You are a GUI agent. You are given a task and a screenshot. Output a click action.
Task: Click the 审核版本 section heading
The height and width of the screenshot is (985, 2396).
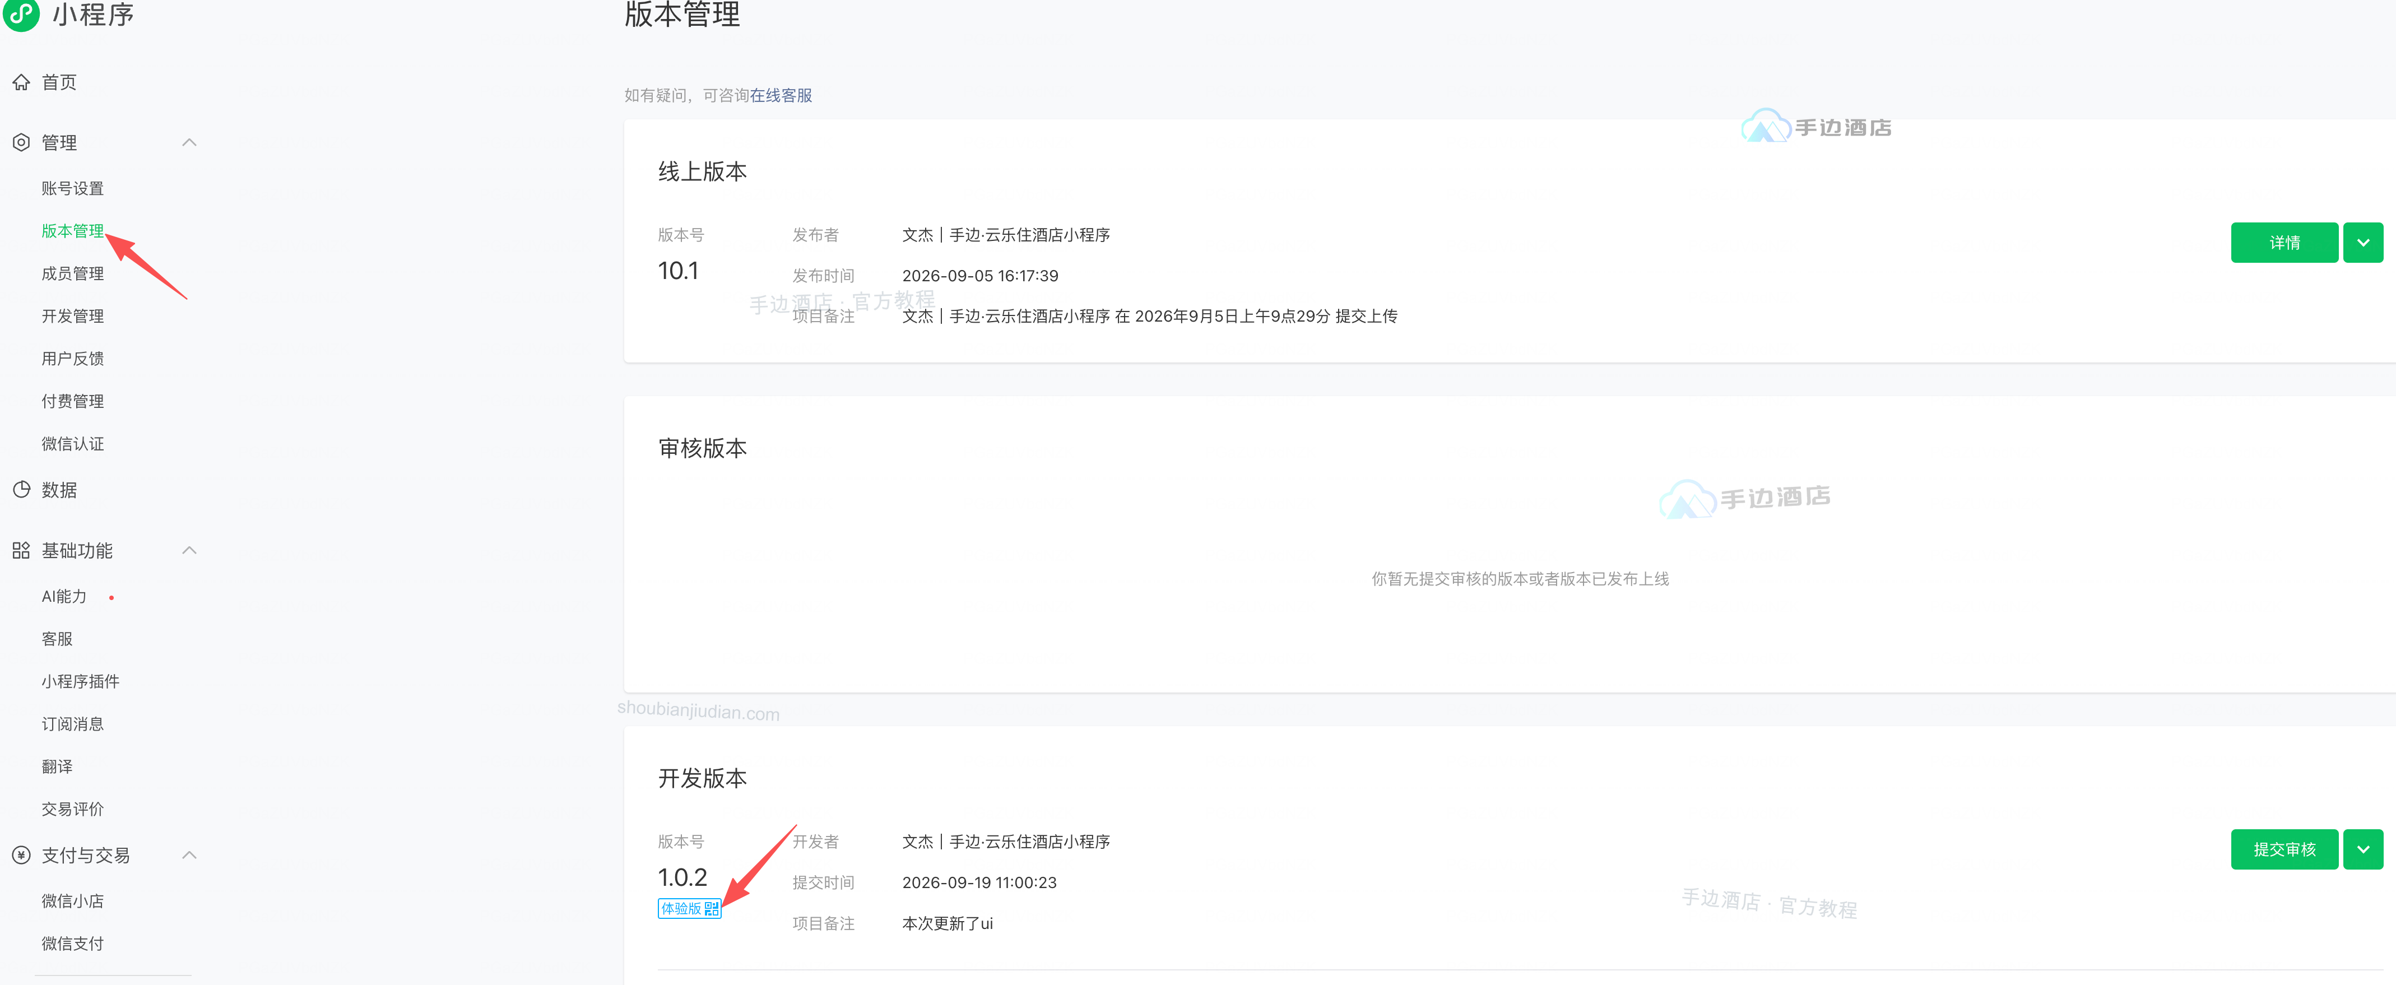[x=702, y=448]
